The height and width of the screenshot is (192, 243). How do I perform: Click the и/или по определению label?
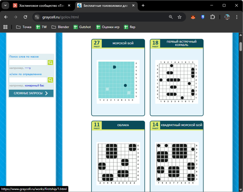pyautogui.click(x=26, y=74)
